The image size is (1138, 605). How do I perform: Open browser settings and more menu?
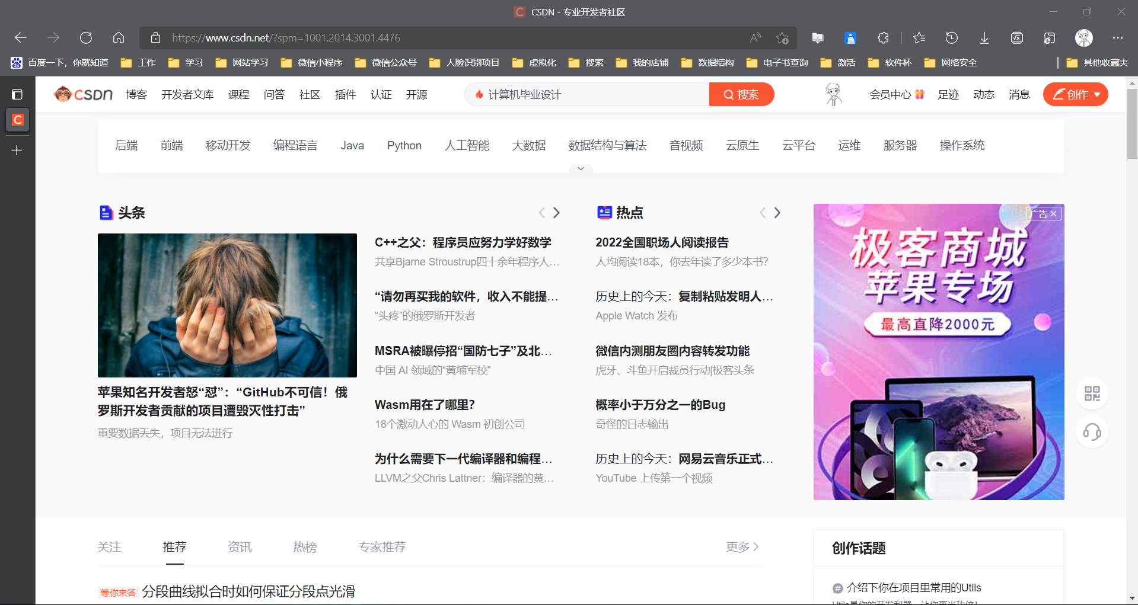(1118, 38)
